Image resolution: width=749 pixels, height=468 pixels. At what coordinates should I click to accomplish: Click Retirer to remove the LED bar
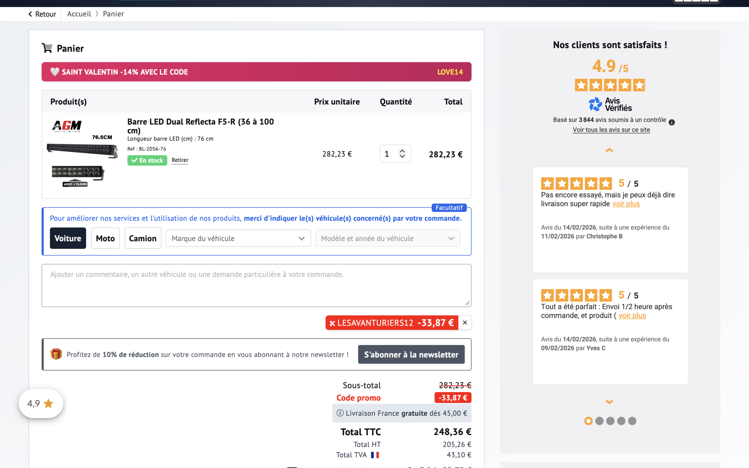tap(180, 160)
